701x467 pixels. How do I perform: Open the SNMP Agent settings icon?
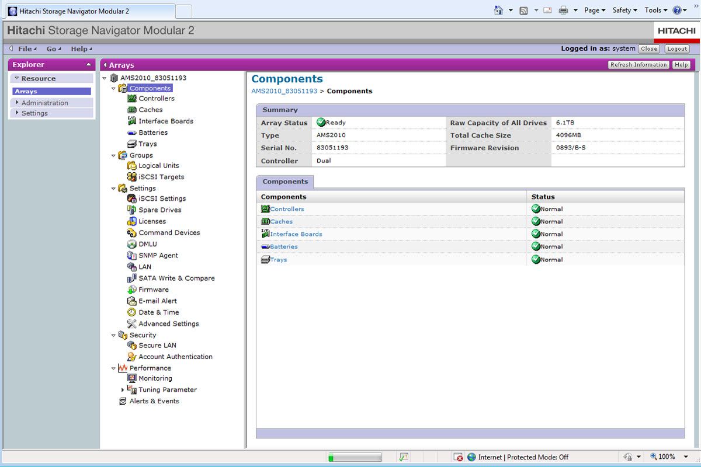[x=132, y=256]
